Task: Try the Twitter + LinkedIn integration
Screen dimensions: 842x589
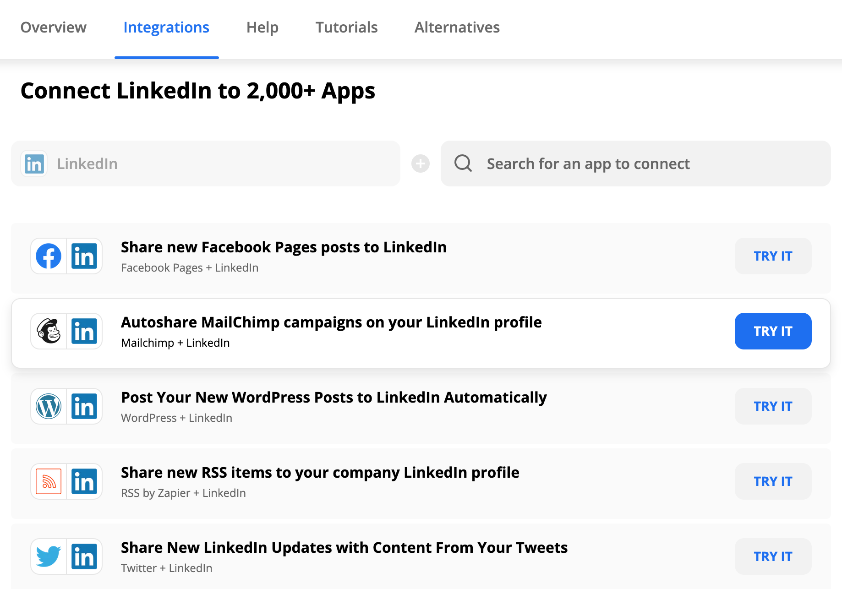Action: click(773, 556)
